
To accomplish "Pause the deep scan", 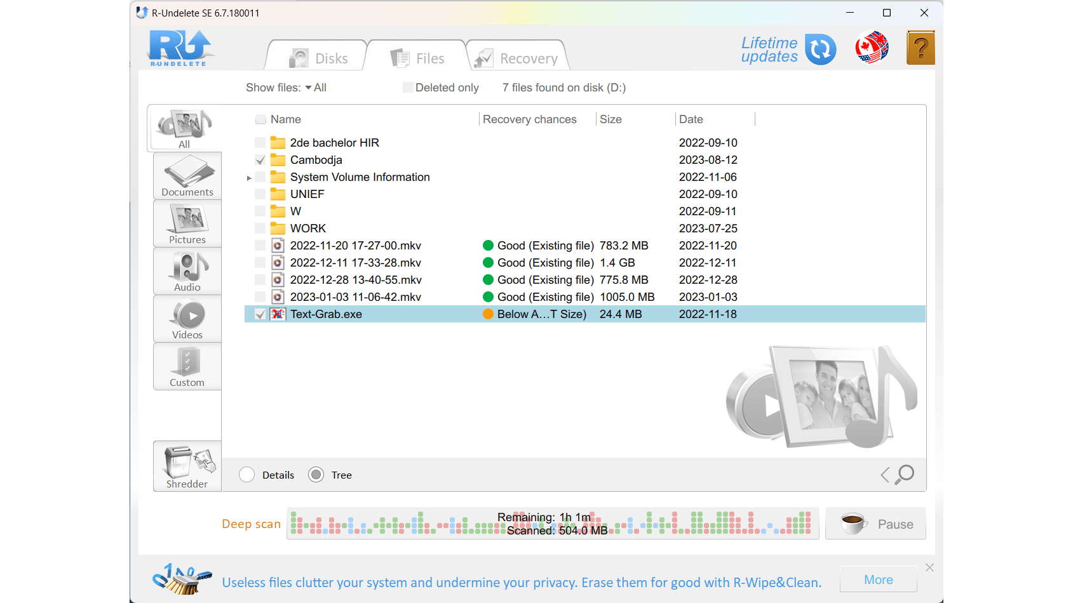I will (875, 524).
